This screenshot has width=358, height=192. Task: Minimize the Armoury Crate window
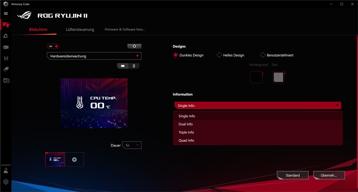coord(331,4)
